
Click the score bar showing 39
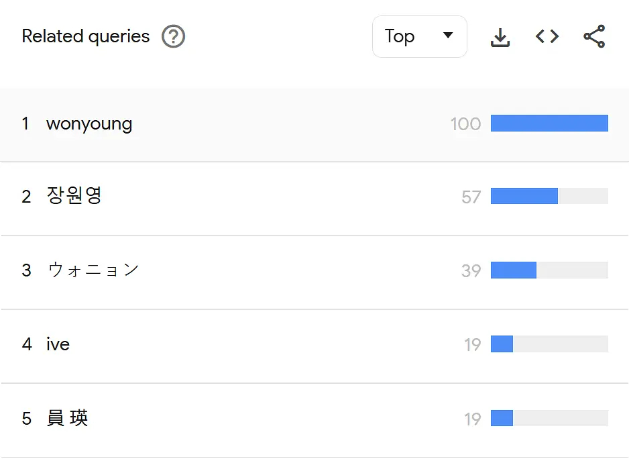549,270
